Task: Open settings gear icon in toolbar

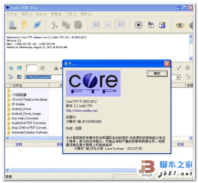Action: tap(138, 25)
